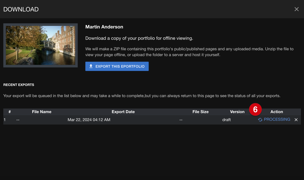Click the Recent Exports heading

coord(19,85)
